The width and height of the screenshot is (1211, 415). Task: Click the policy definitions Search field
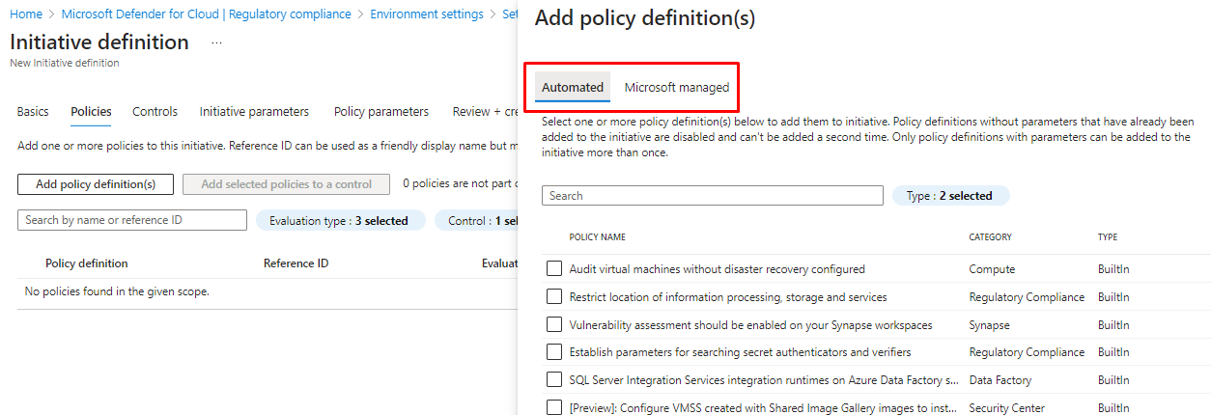coord(712,196)
